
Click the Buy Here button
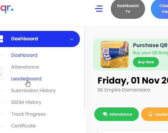(x=146, y=62)
